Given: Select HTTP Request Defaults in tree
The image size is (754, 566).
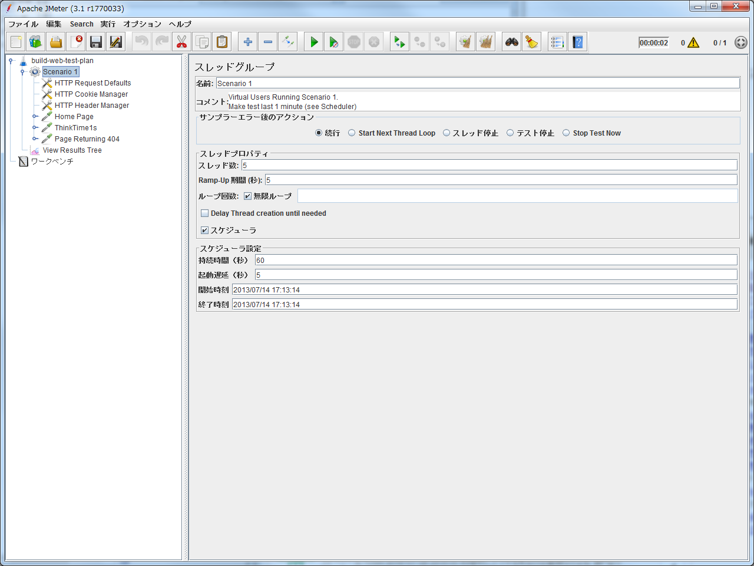Looking at the screenshot, I should 93,83.
